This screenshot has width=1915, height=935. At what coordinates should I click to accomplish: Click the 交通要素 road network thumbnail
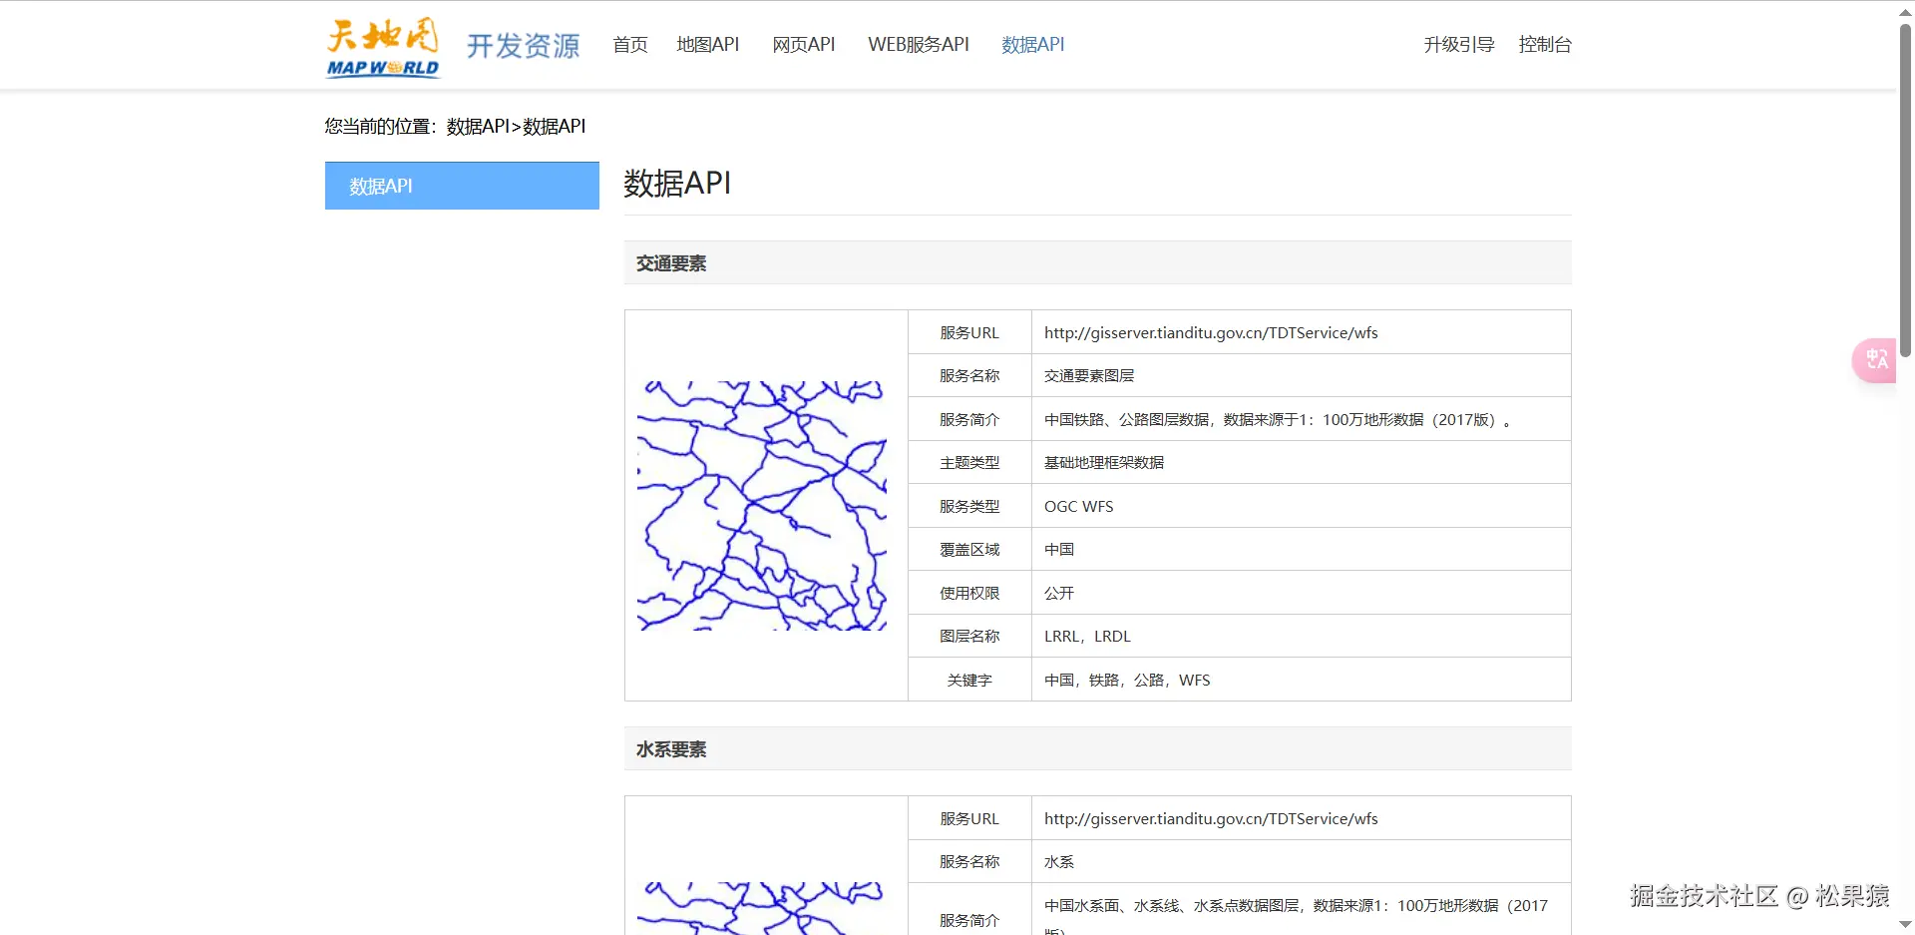pos(762,505)
